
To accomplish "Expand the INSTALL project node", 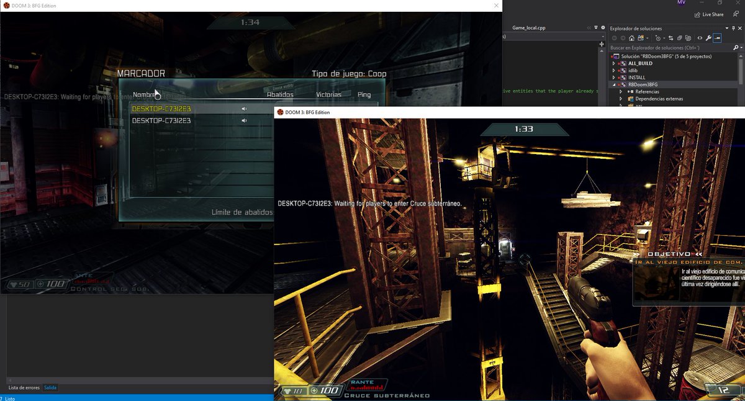I will [613, 78].
